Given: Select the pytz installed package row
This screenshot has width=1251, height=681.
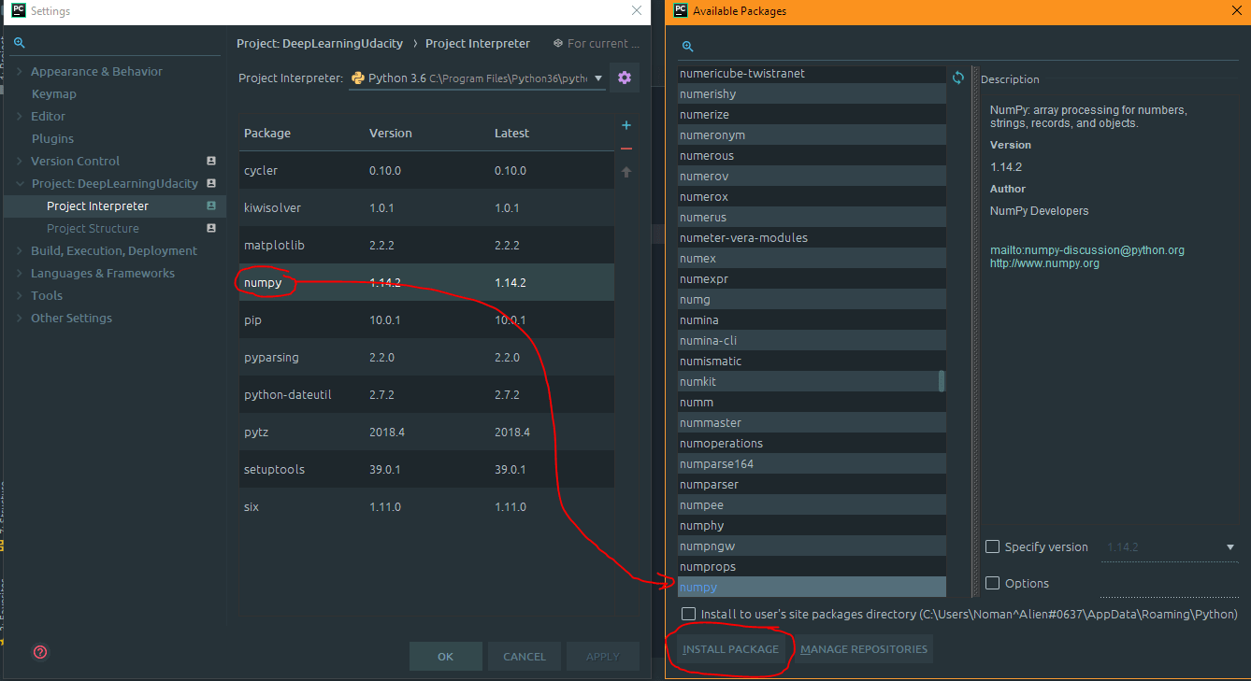Looking at the screenshot, I should click(x=427, y=432).
